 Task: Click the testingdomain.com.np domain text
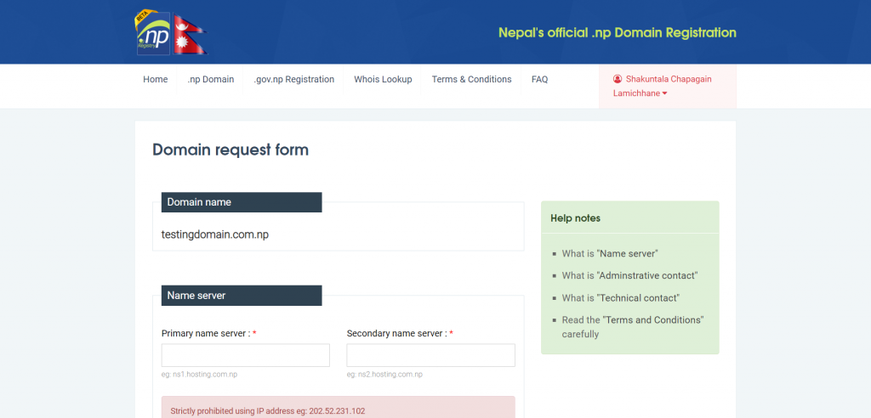(x=215, y=234)
